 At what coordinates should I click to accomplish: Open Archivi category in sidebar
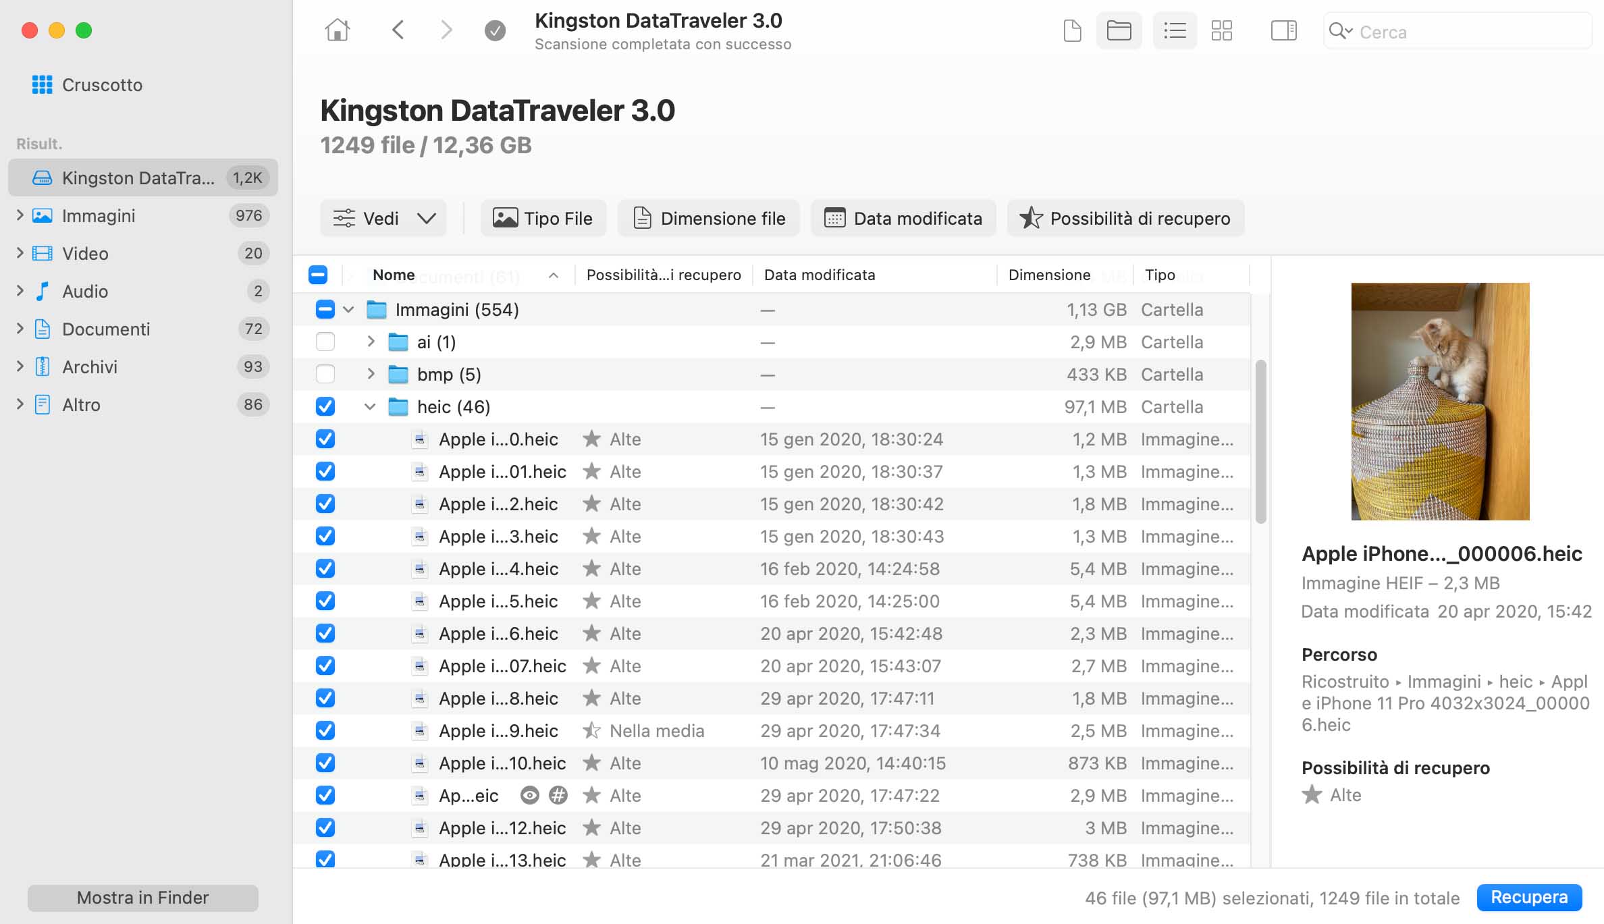(143, 366)
